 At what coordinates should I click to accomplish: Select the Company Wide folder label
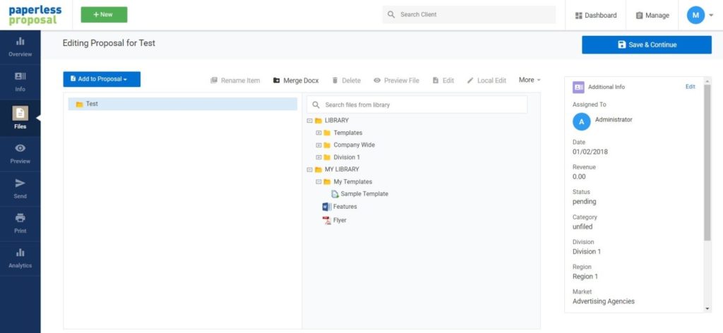coord(354,145)
